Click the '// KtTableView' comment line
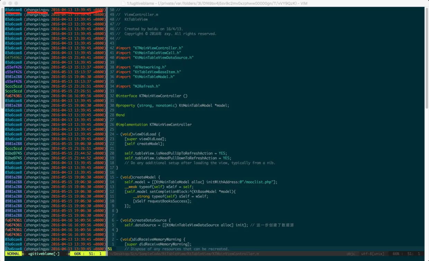429x261 pixels. pyautogui.click(x=132, y=20)
